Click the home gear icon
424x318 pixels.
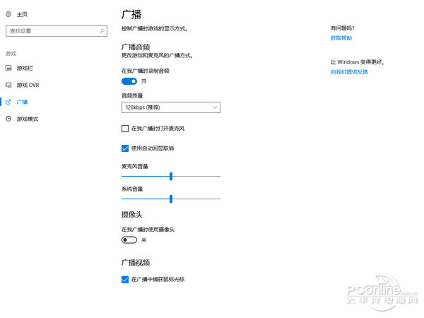coord(8,14)
